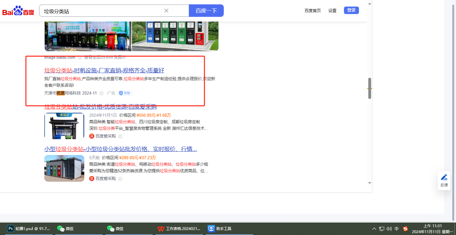Open WPS 工作表格 from the taskbar
The height and width of the screenshot is (235, 456).
click(x=179, y=229)
